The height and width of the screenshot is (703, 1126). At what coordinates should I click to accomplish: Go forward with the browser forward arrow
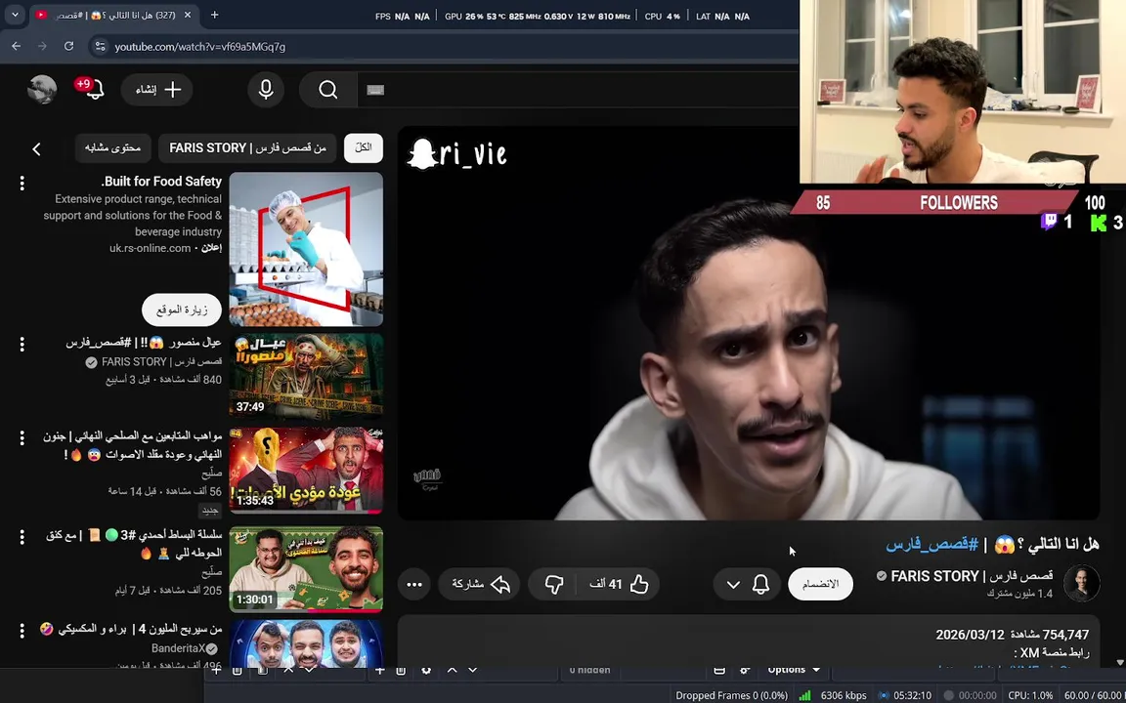[x=42, y=46]
